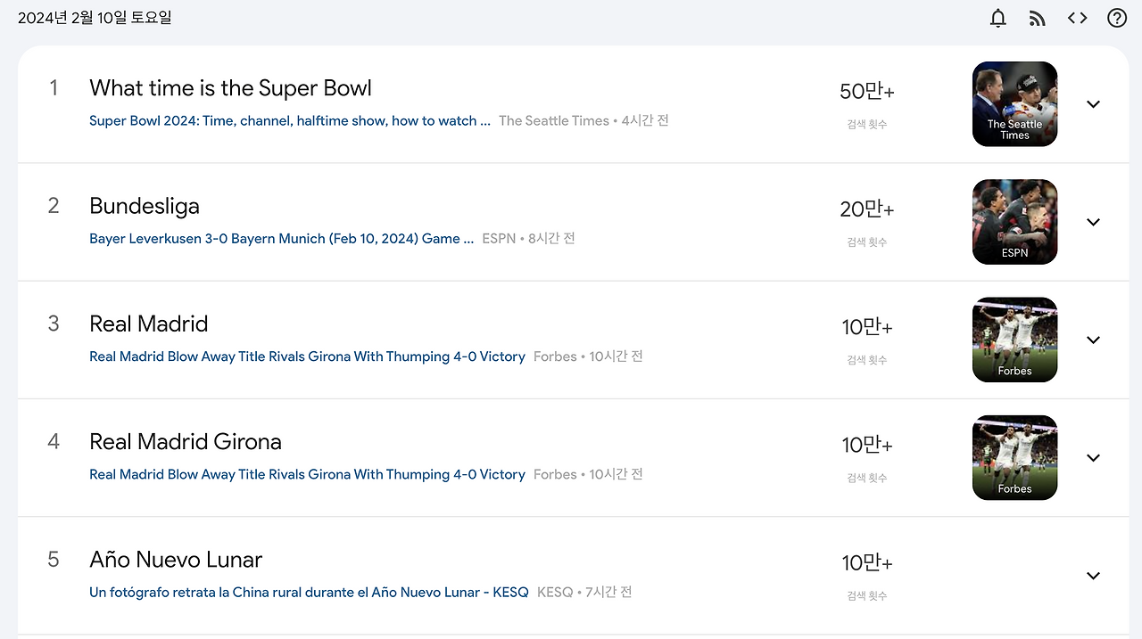Click the ESPN Bundesliga thumbnail
This screenshot has height=639, width=1142.
[1014, 222]
